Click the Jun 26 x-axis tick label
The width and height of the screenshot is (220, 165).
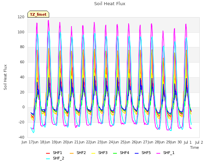click(x=131, y=142)
